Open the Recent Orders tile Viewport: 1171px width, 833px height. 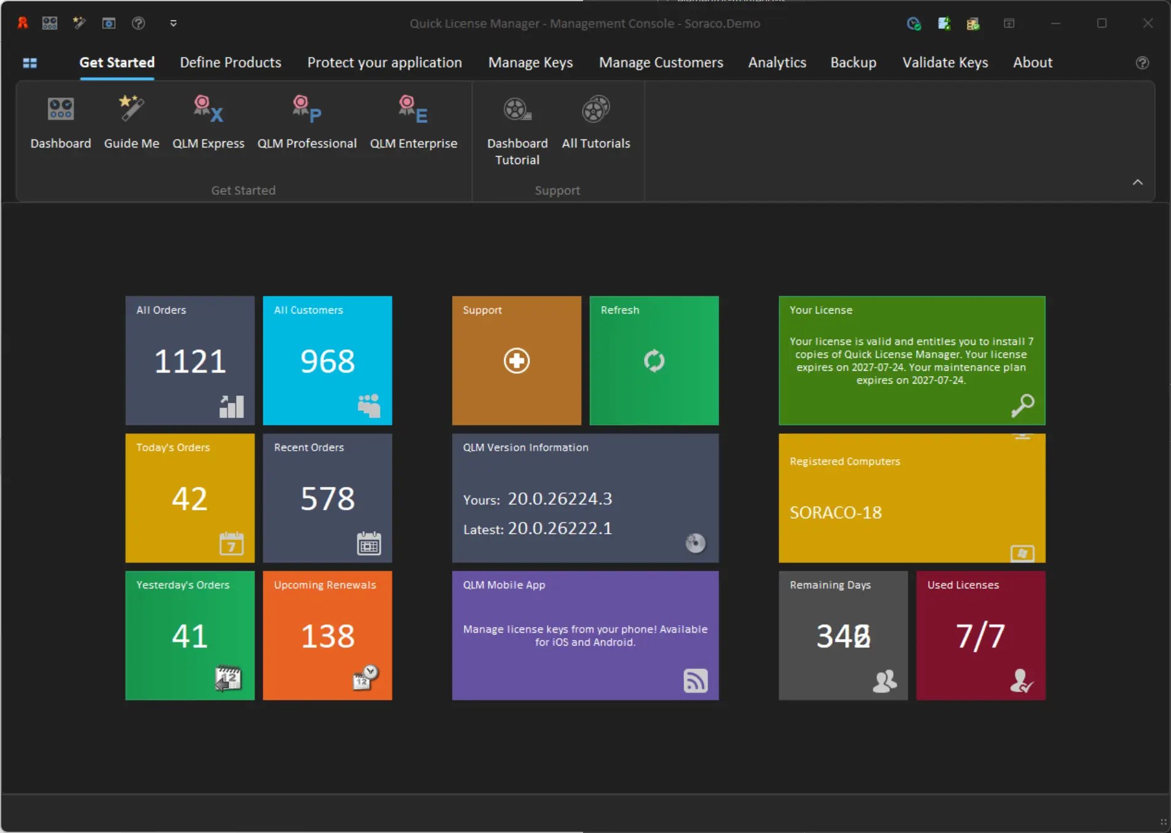(x=328, y=499)
